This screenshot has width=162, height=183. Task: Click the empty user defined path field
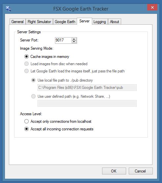[87, 103]
